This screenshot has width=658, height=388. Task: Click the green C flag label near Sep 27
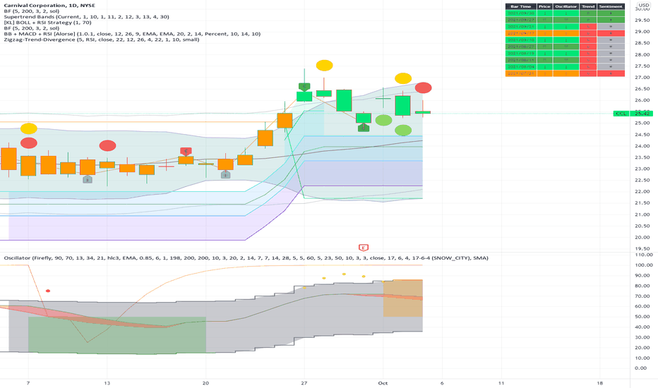click(304, 87)
